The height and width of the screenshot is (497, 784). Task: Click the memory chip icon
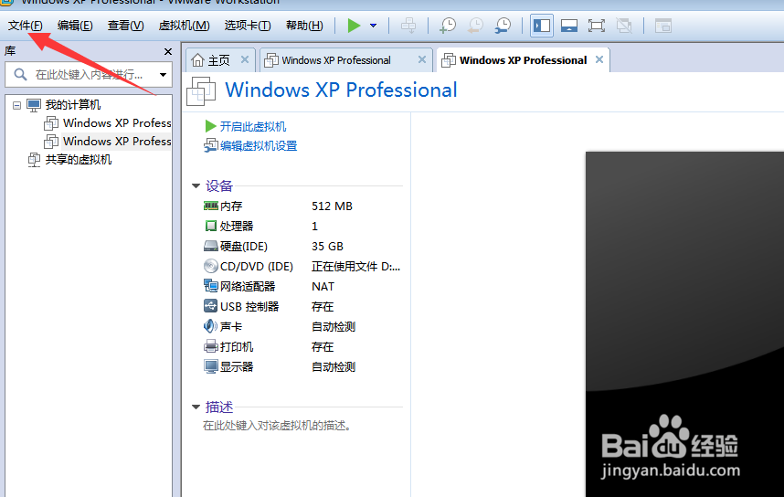210,206
